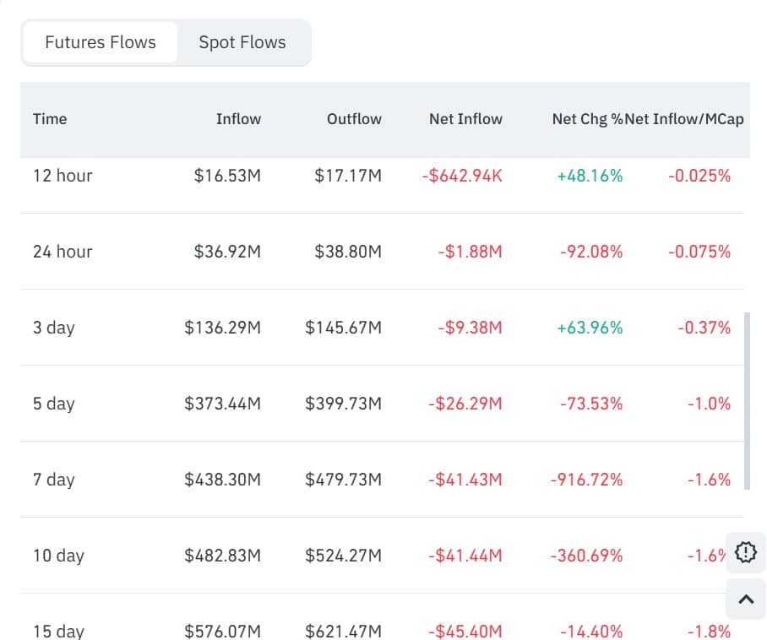The height and width of the screenshot is (640, 767).
Task: Select the Futures Flows tab
Action: pos(101,42)
